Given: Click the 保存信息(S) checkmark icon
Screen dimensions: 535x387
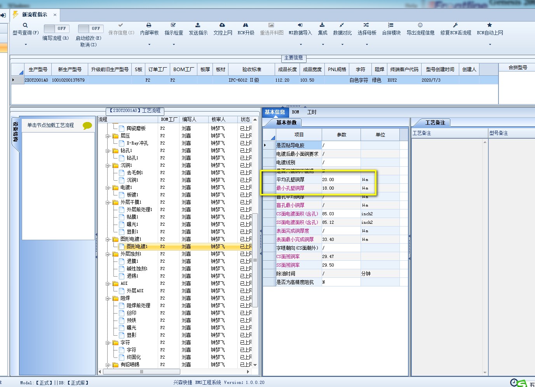Looking at the screenshot, I should point(121,25).
